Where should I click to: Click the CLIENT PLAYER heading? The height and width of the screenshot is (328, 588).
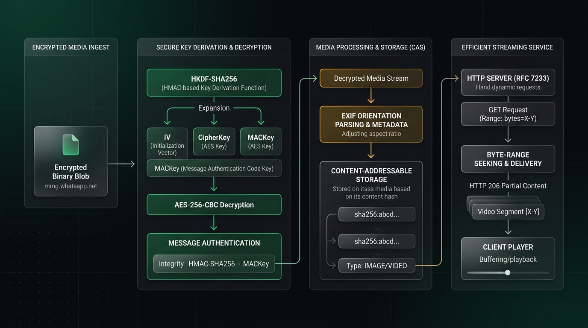click(508, 247)
